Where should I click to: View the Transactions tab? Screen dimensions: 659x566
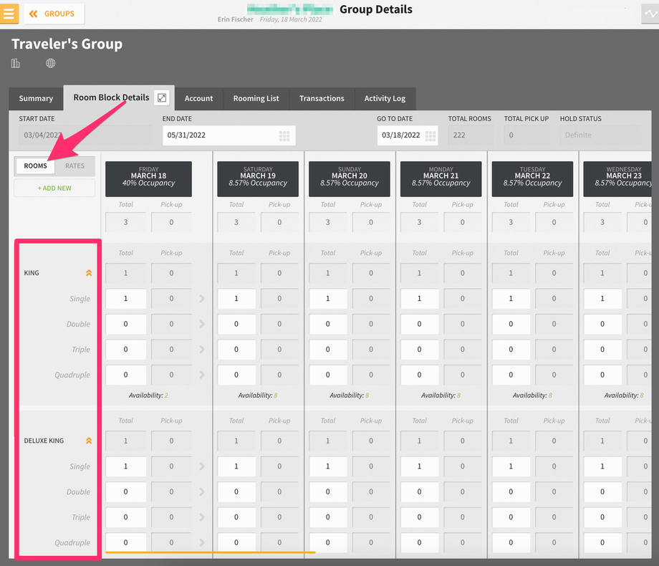(322, 98)
